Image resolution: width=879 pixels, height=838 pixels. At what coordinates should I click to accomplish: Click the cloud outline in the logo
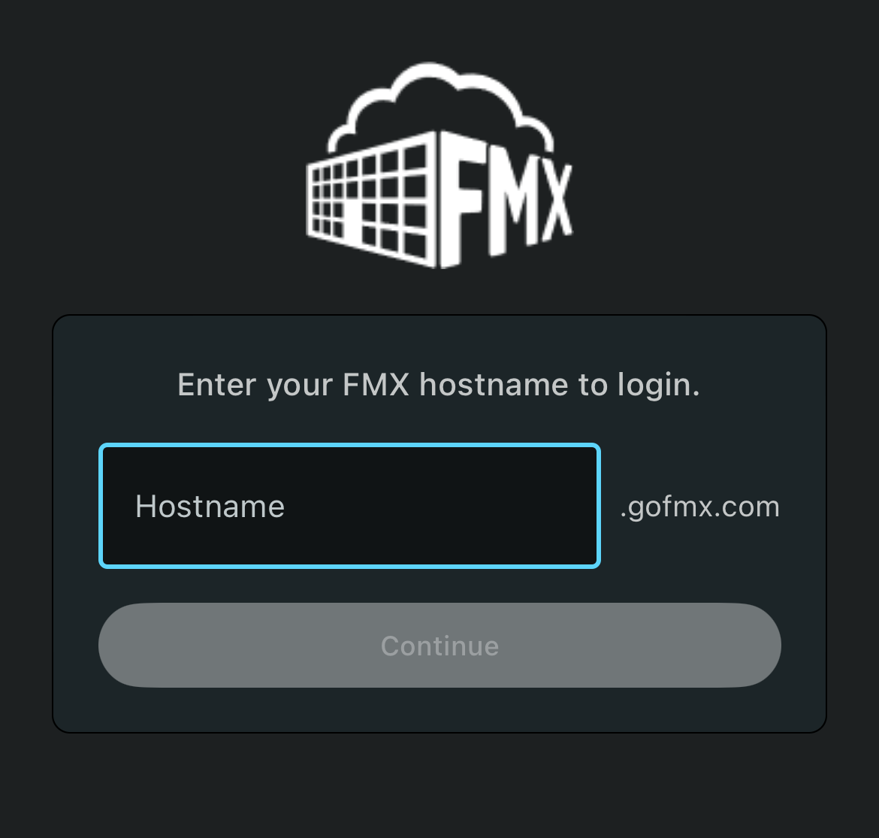pyautogui.click(x=440, y=107)
